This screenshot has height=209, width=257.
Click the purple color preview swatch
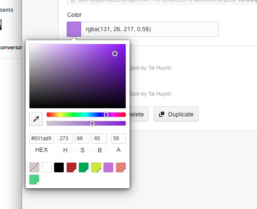[74, 29]
